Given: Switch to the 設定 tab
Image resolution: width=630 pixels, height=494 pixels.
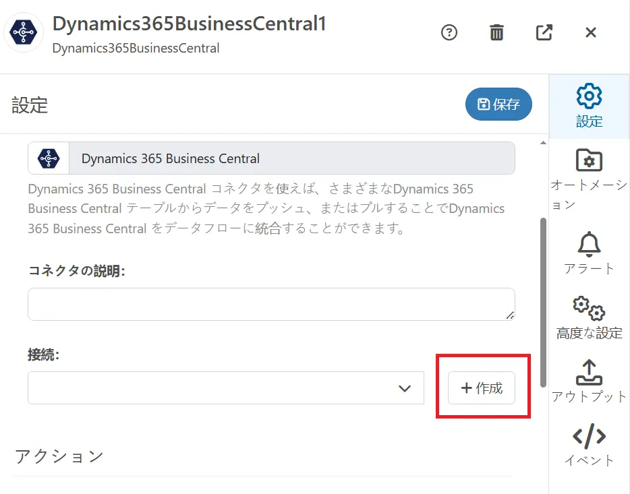Looking at the screenshot, I should point(589,106).
